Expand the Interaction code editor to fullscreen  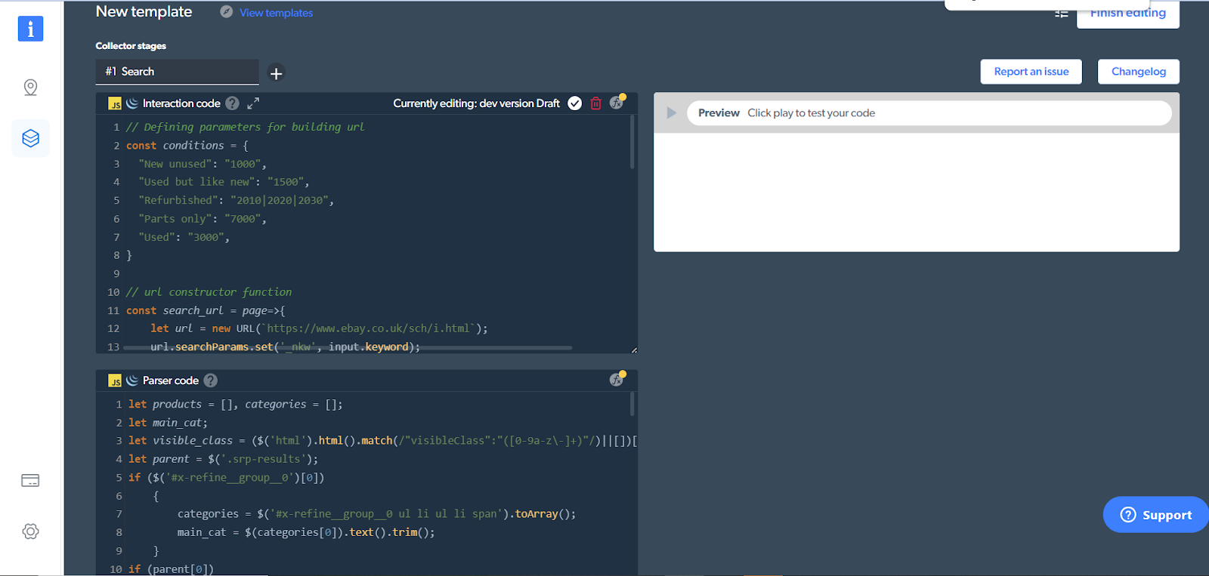pyautogui.click(x=253, y=103)
